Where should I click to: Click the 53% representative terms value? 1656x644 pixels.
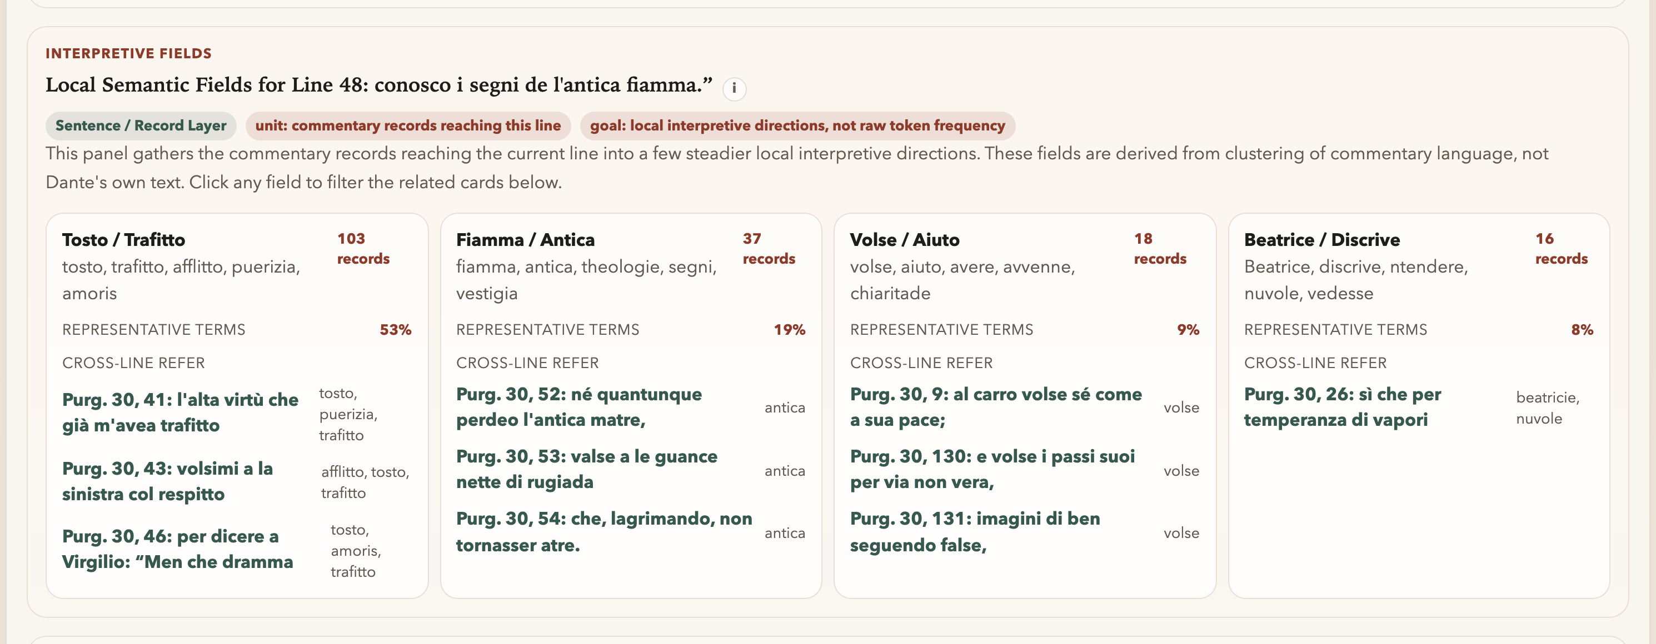395,329
